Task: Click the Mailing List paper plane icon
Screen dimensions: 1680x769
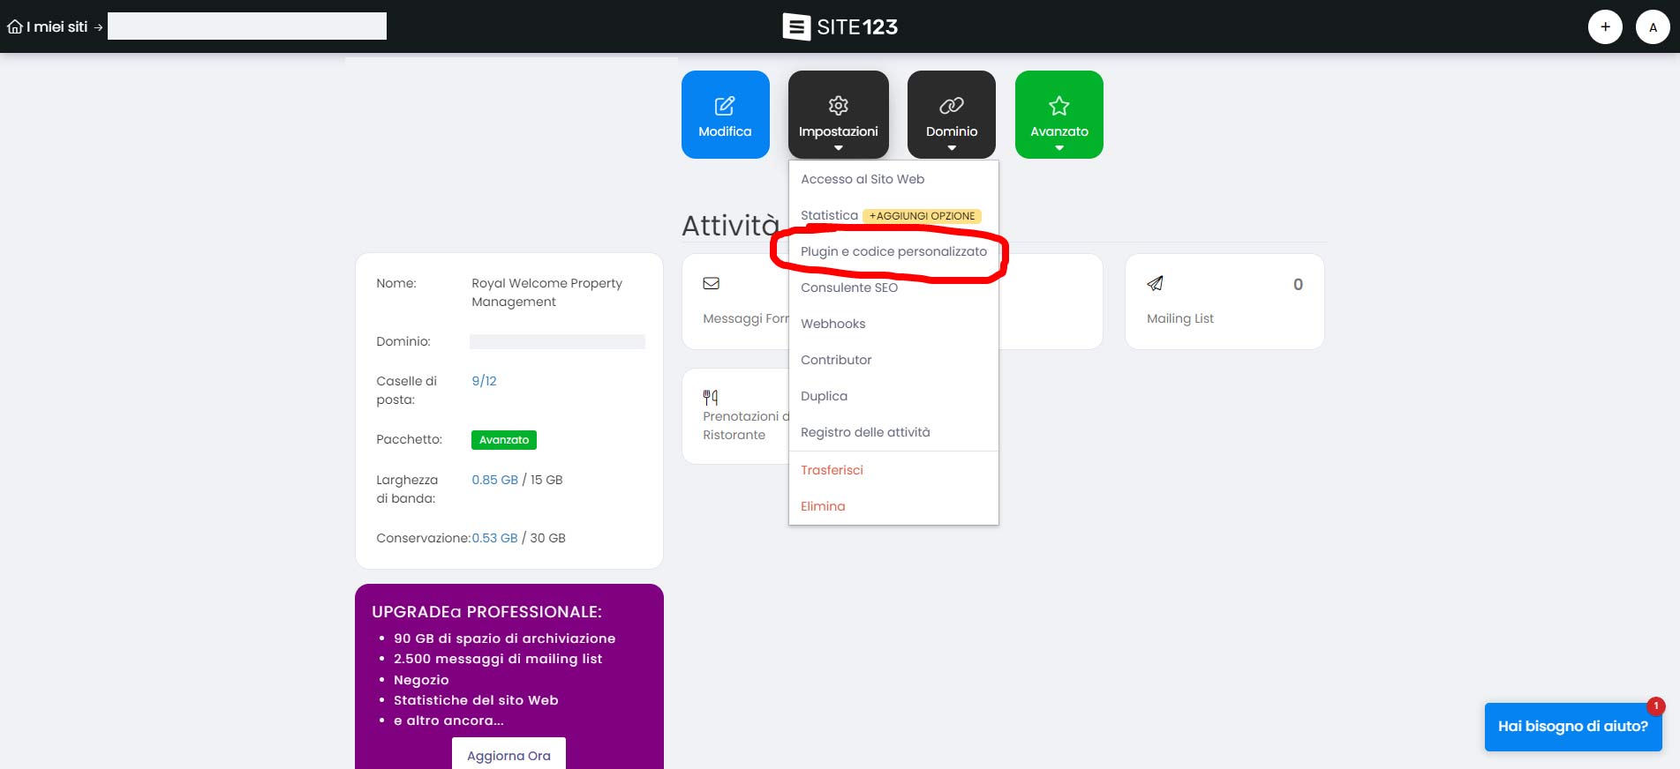Action: (1155, 283)
